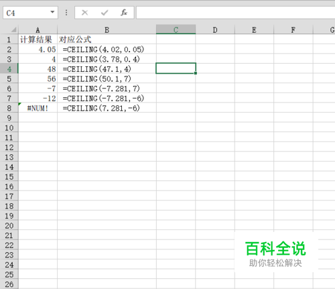The height and width of the screenshot is (289, 335).
Task: Click cell A3 with value 4
Action: (38, 59)
